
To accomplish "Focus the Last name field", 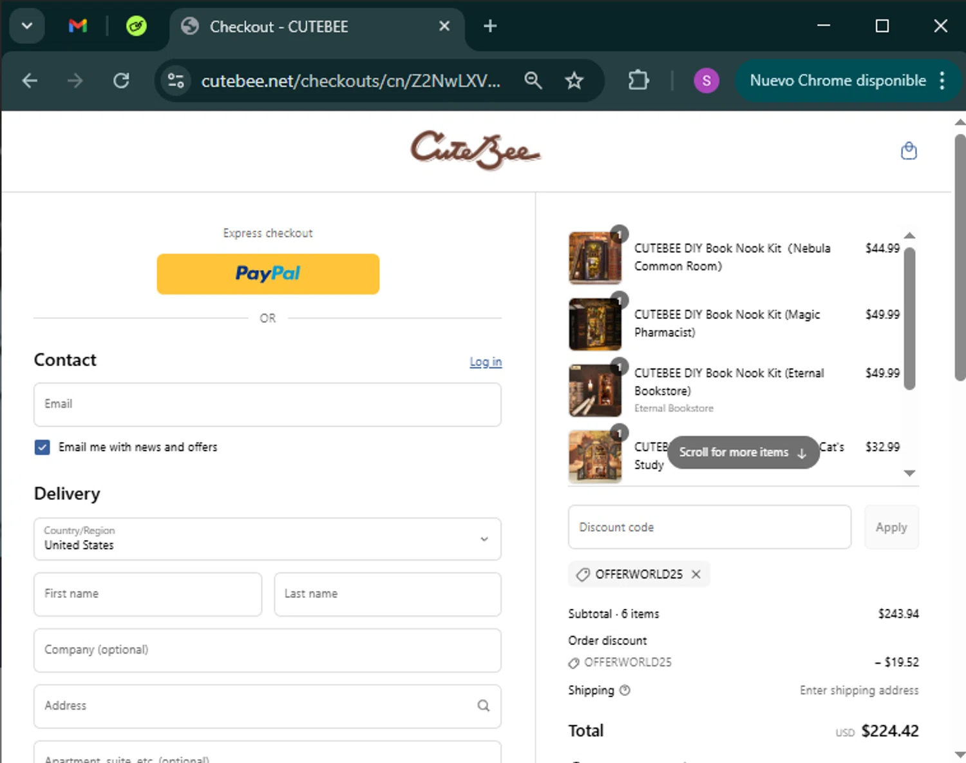I will (x=388, y=594).
